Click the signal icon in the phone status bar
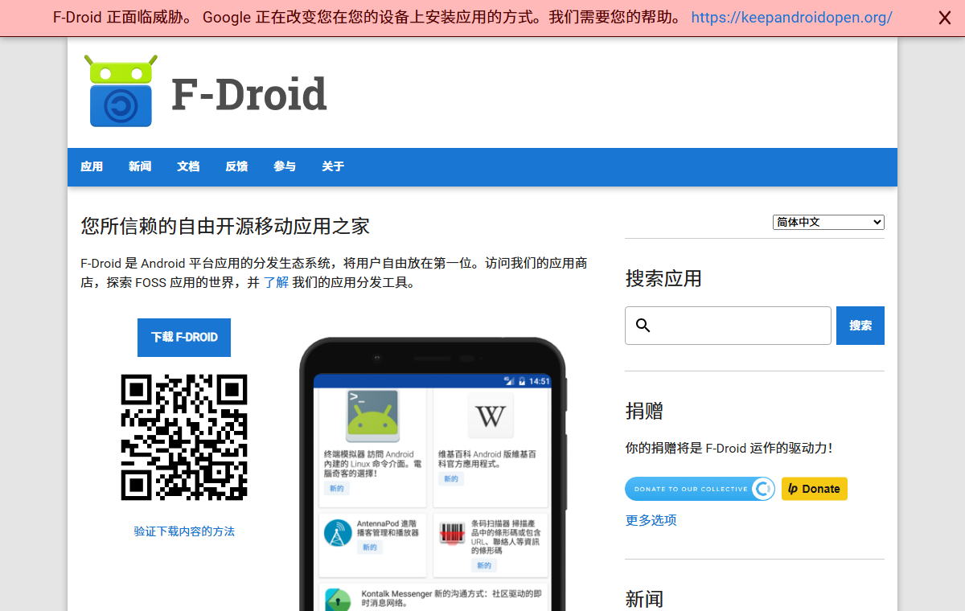The image size is (965, 611). (x=508, y=381)
